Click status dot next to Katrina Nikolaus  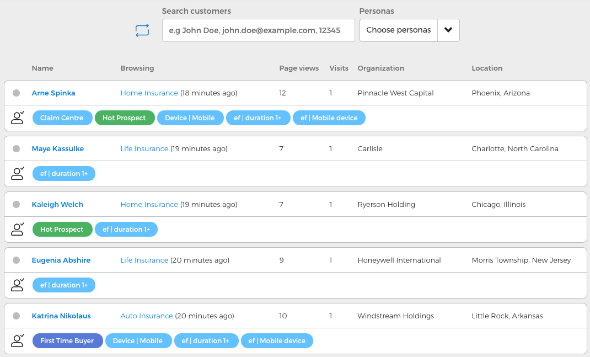[x=17, y=316]
